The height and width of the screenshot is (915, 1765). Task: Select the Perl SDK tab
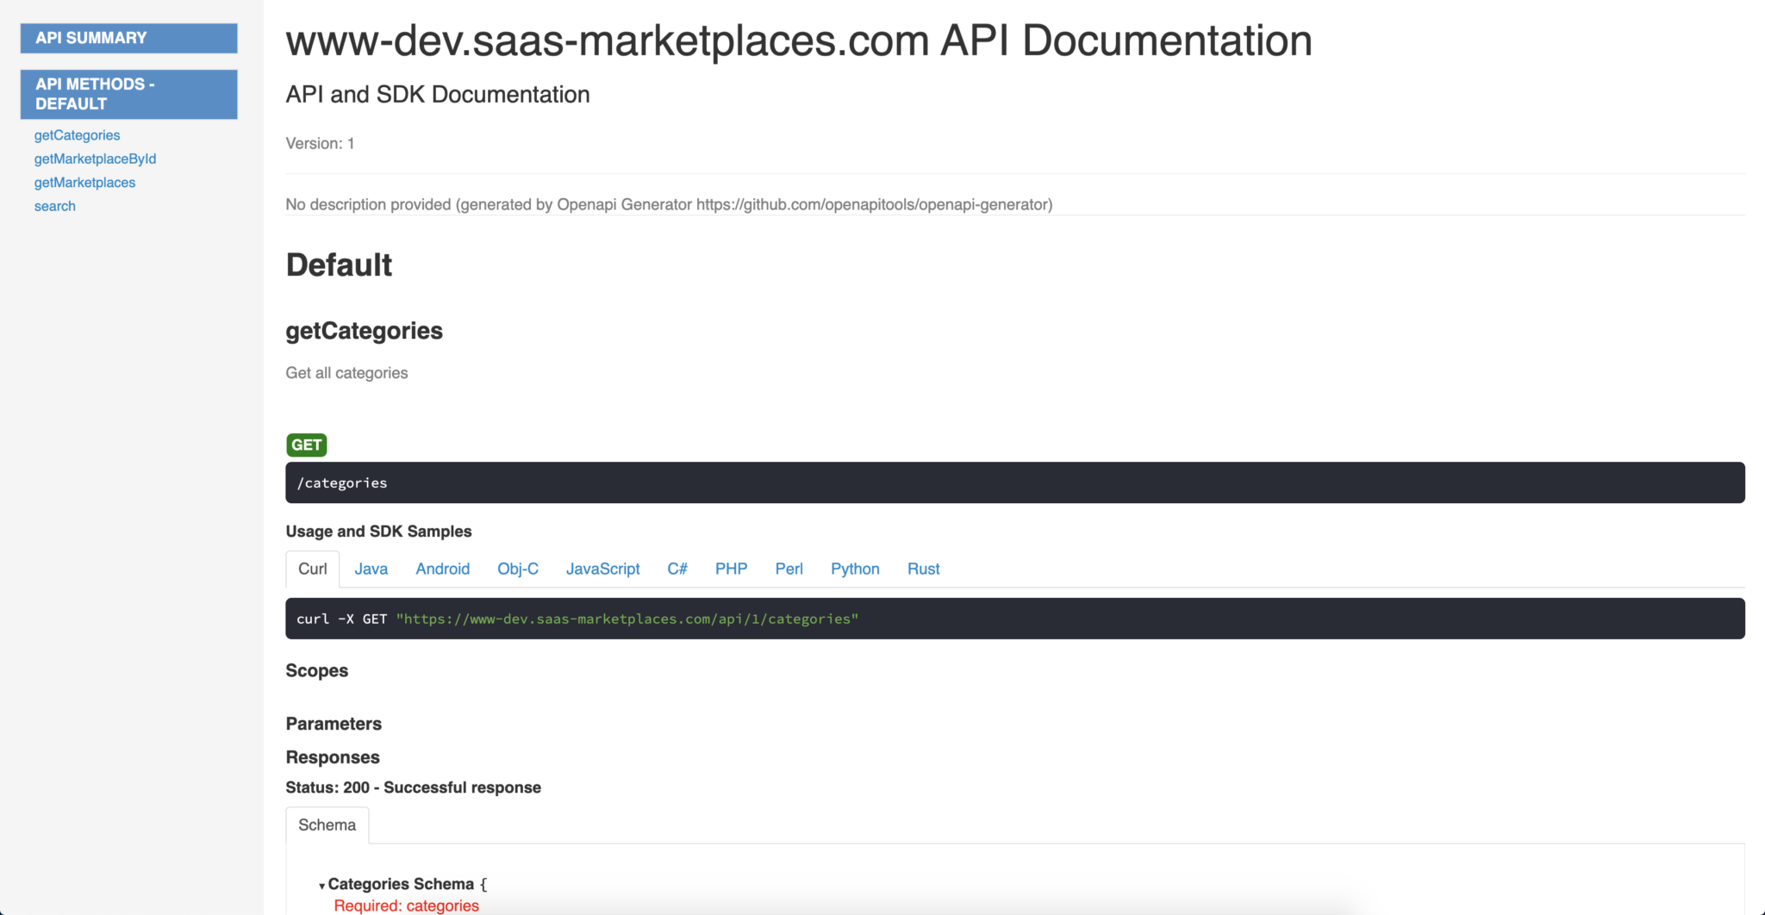pos(789,569)
